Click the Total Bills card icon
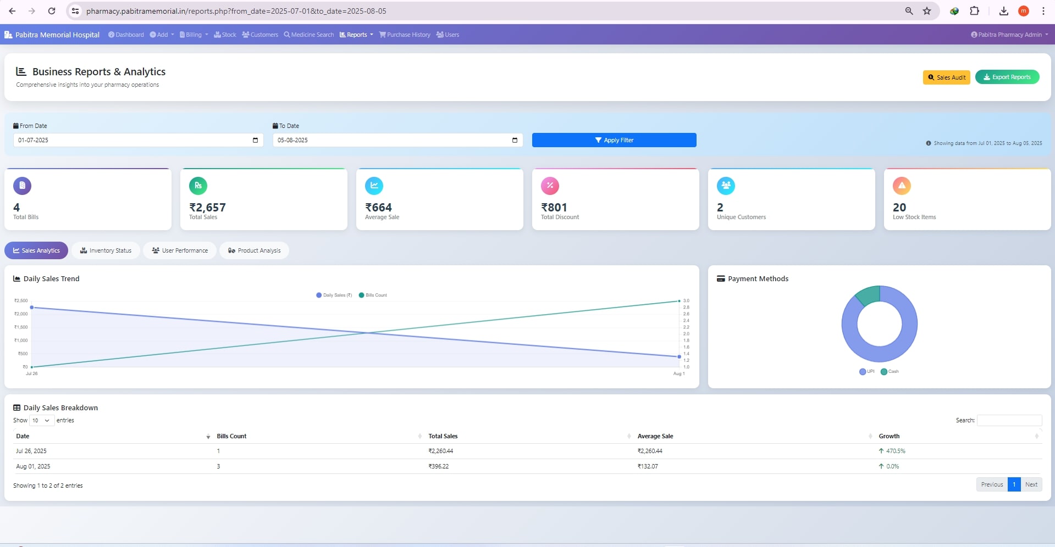The height and width of the screenshot is (547, 1055). click(22, 186)
